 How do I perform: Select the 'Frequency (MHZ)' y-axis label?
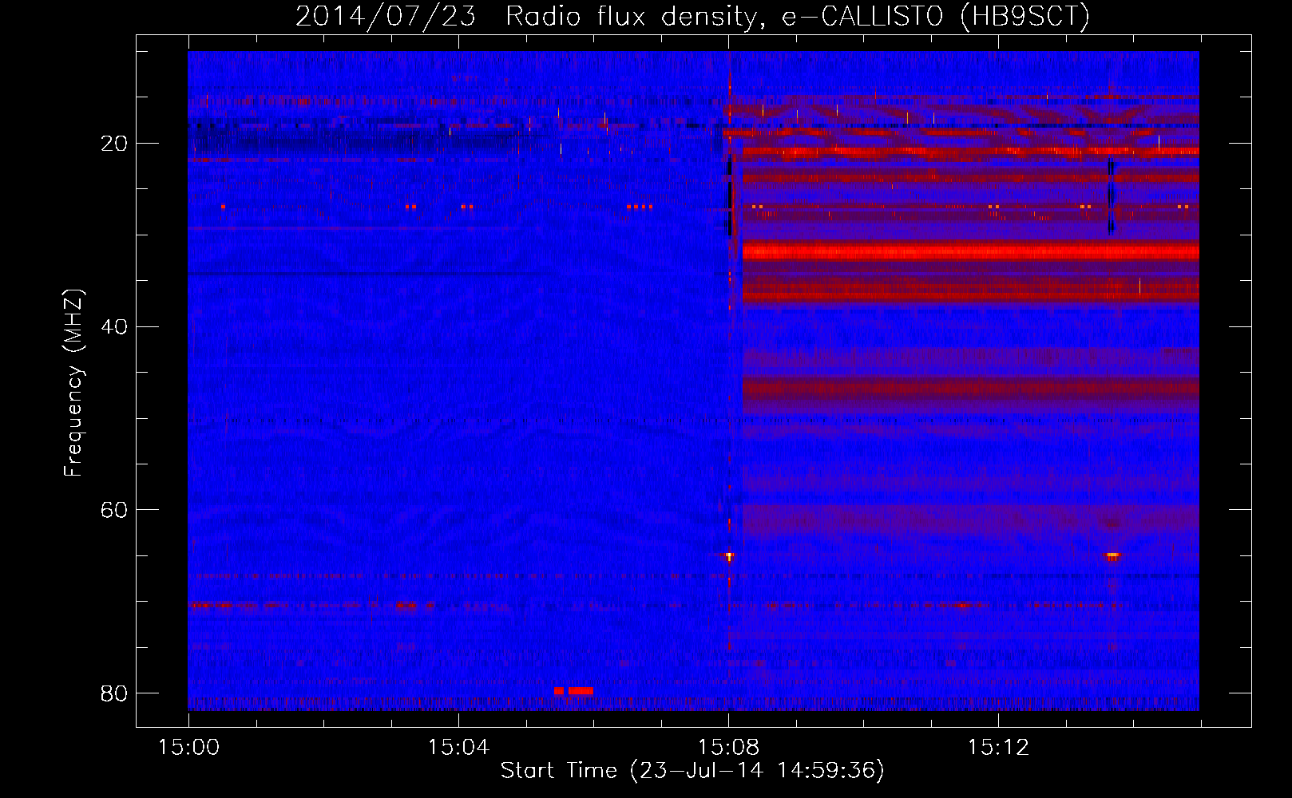pos(73,382)
